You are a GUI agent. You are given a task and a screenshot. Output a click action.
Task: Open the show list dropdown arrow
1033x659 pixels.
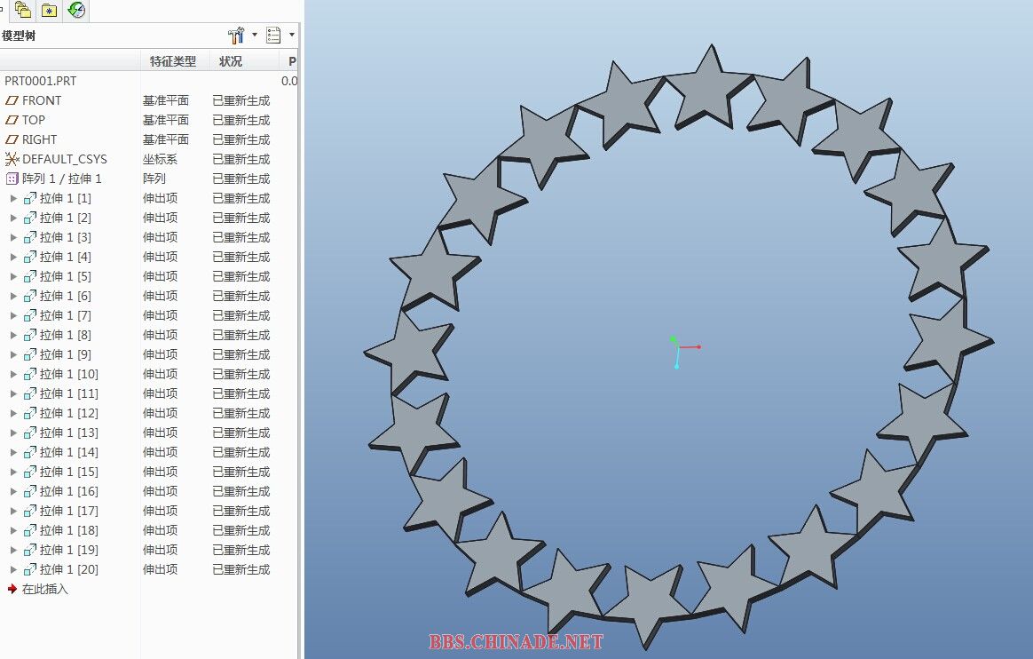click(x=292, y=36)
